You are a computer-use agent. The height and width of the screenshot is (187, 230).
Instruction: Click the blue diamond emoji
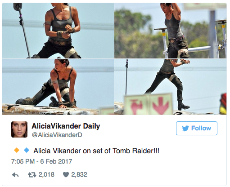27,150
